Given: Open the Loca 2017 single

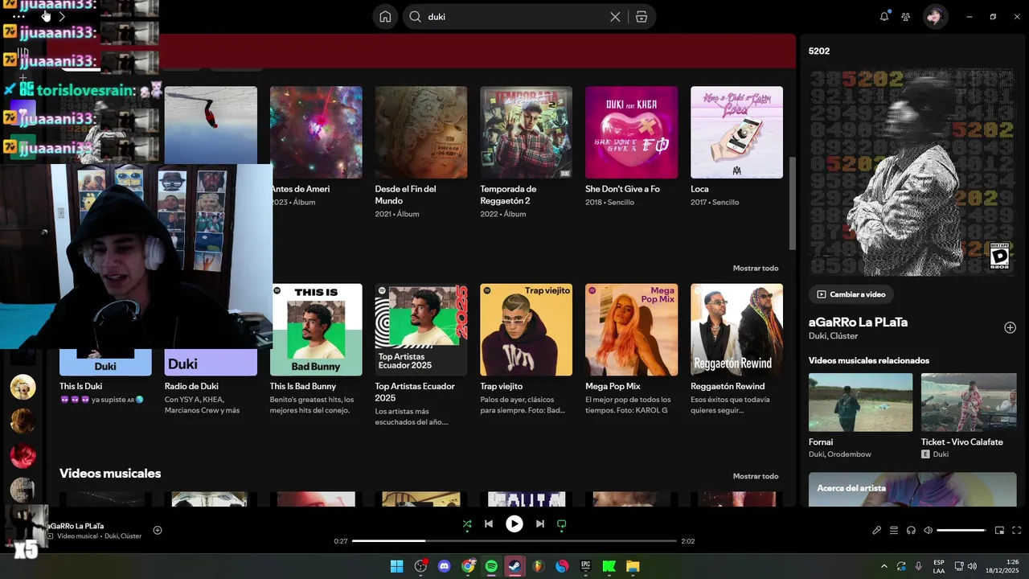Looking at the screenshot, I should (736, 146).
